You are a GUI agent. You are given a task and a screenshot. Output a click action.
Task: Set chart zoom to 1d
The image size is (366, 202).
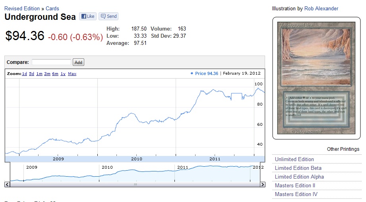coord(25,74)
